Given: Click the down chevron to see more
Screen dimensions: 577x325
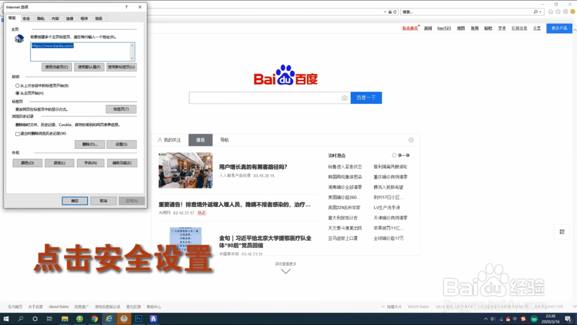Looking at the screenshot, I should [286, 271].
